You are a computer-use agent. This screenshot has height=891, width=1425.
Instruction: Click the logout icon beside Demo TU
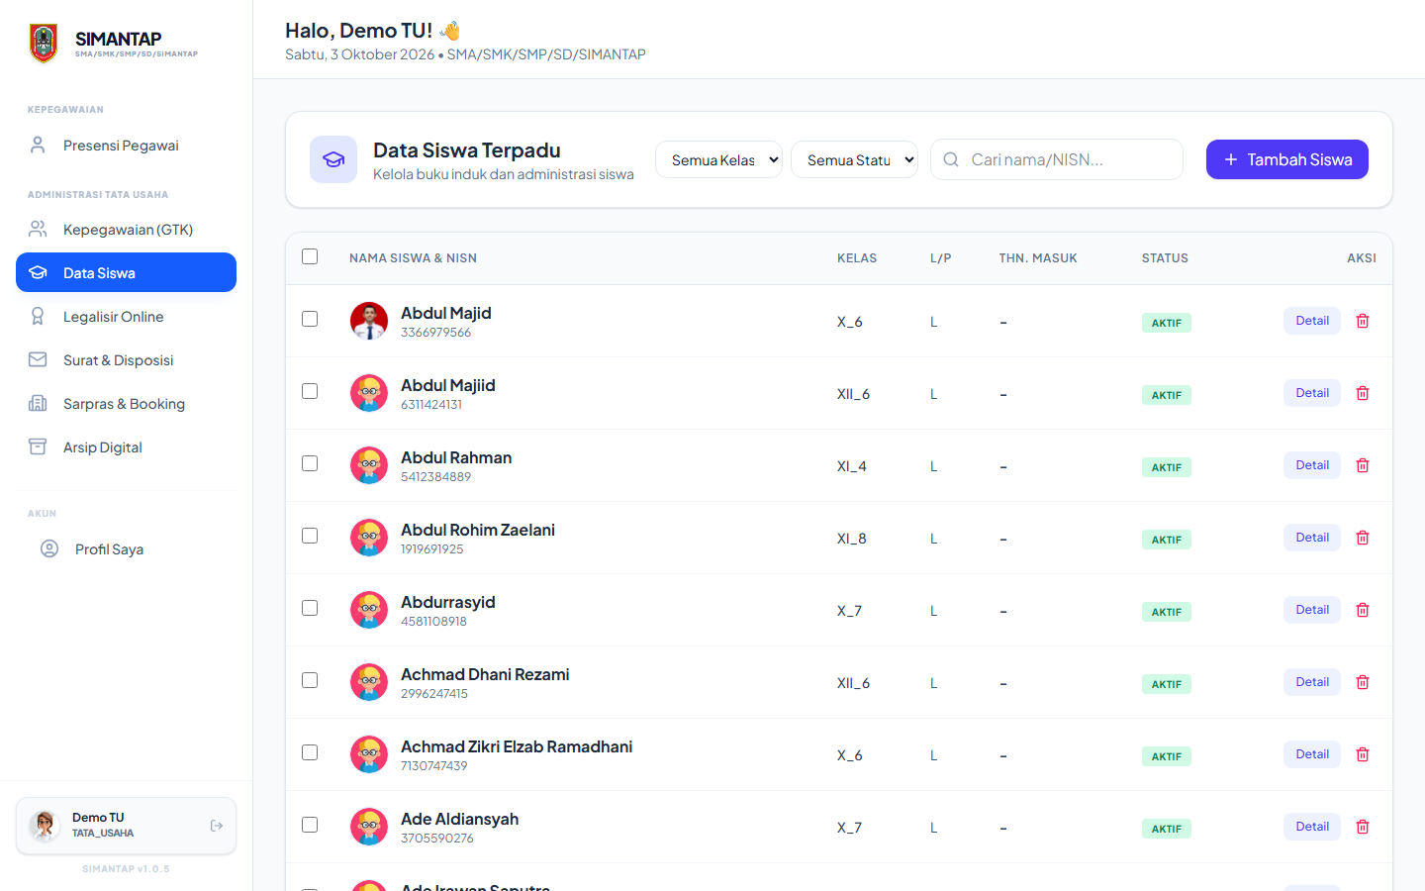217,826
